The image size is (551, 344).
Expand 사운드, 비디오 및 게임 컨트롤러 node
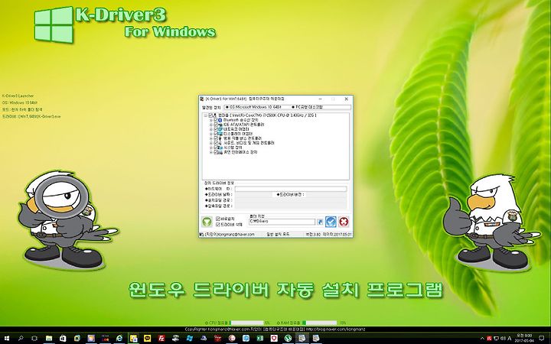click(211, 143)
